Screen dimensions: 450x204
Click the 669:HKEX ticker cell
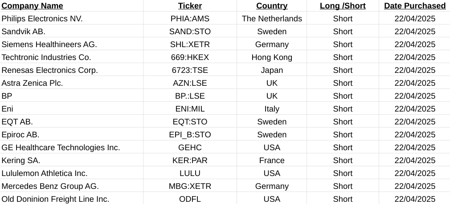[190, 57]
